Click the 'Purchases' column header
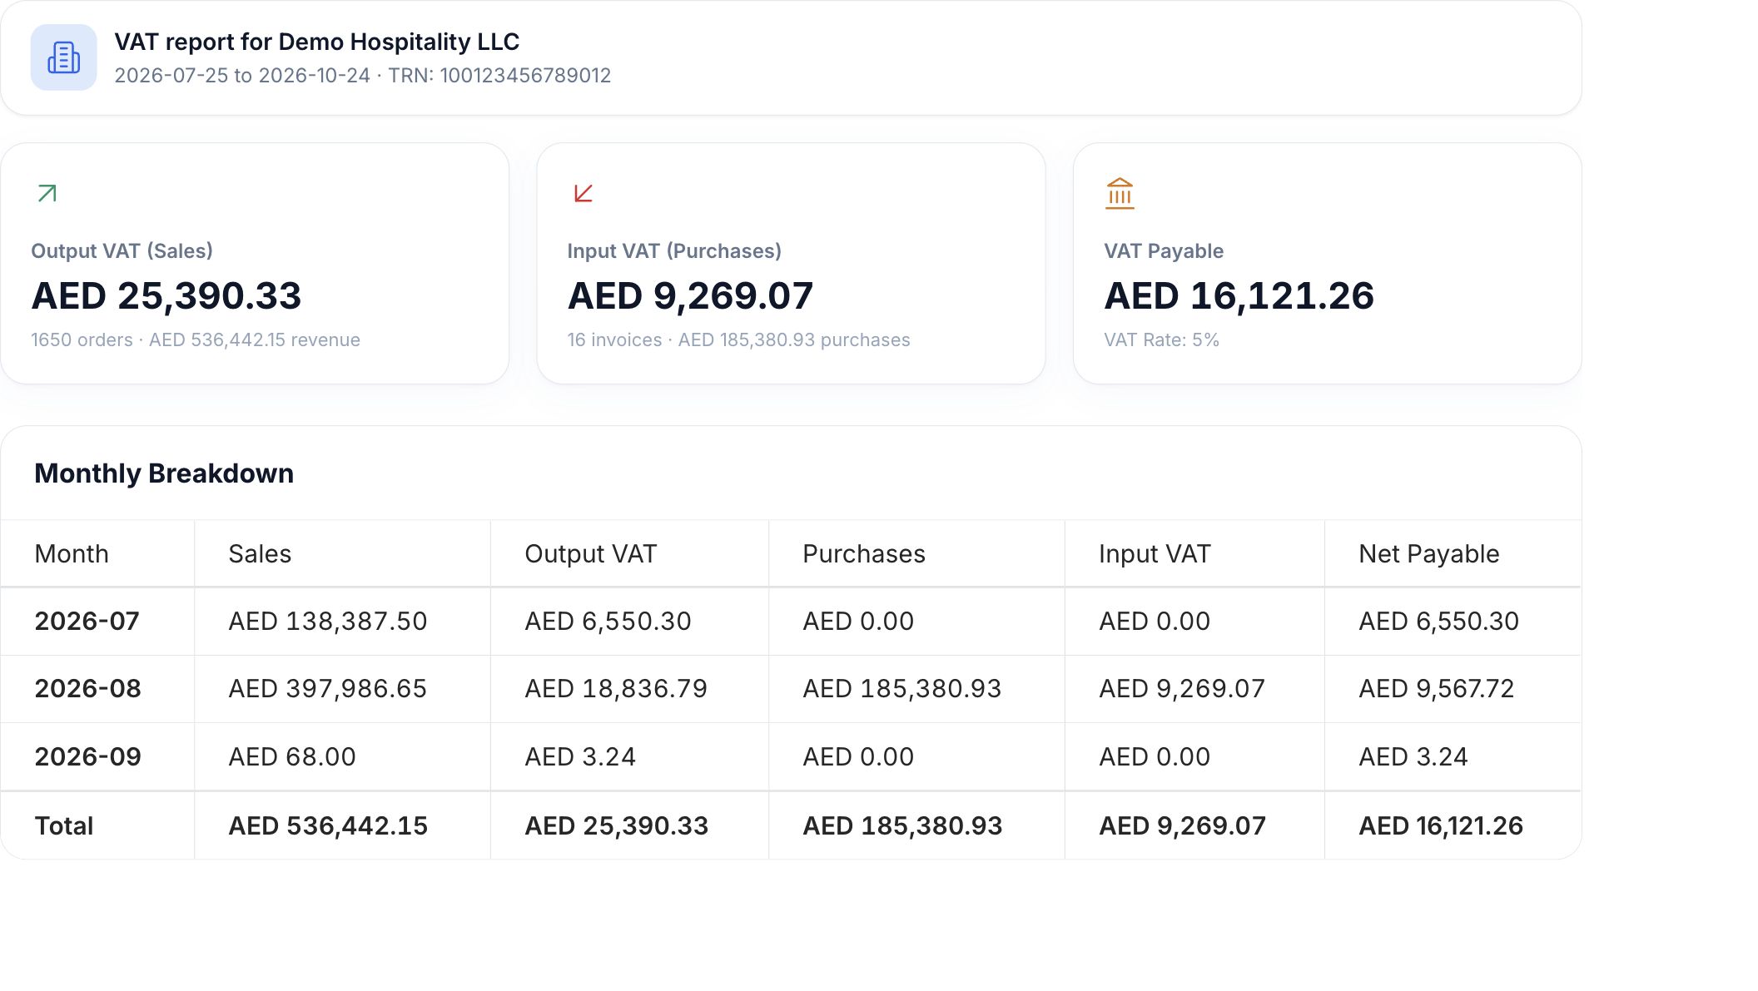The height and width of the screenshot is (991, 1758). pos(864,554)
